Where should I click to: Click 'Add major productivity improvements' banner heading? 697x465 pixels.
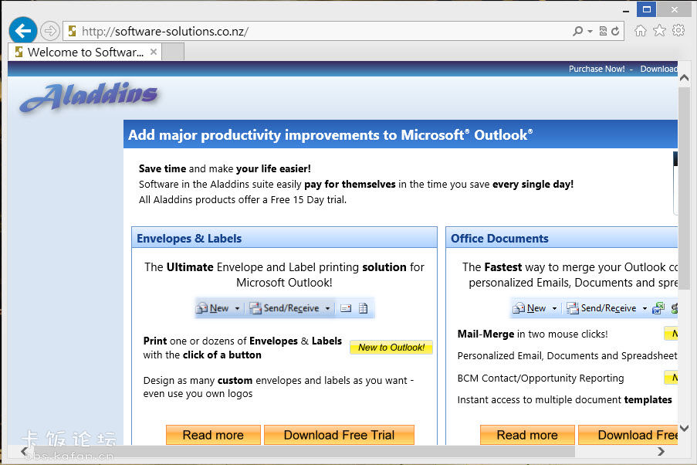(330, 135)
